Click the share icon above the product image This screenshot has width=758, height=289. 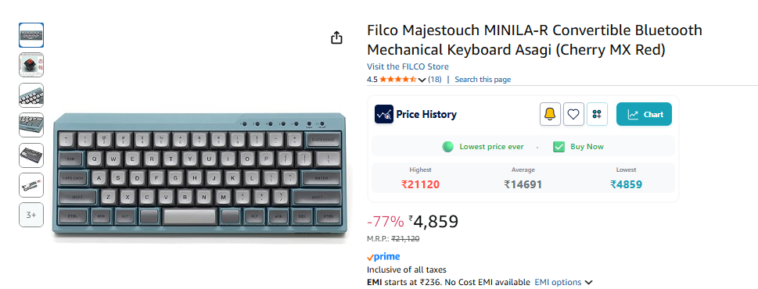(x=336, y=37)
